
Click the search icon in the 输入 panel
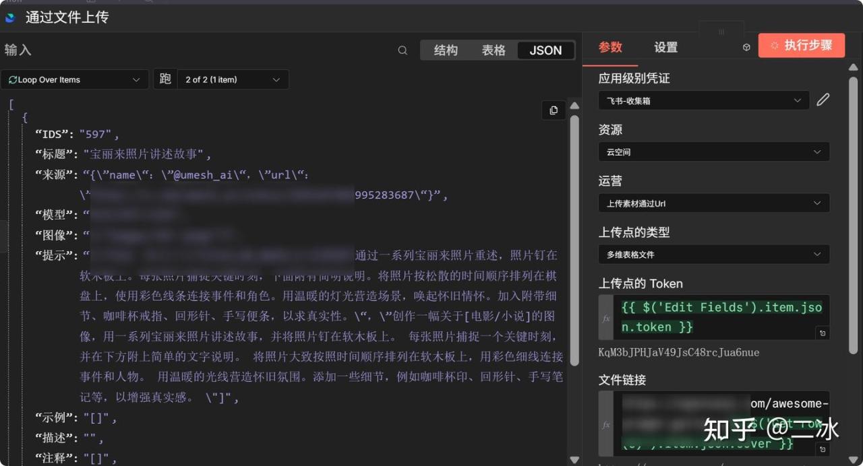click(x=403, y=51)
